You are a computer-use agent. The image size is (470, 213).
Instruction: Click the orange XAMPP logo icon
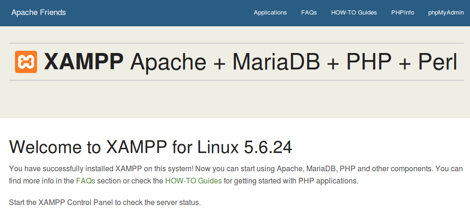[x=26, y=62]
